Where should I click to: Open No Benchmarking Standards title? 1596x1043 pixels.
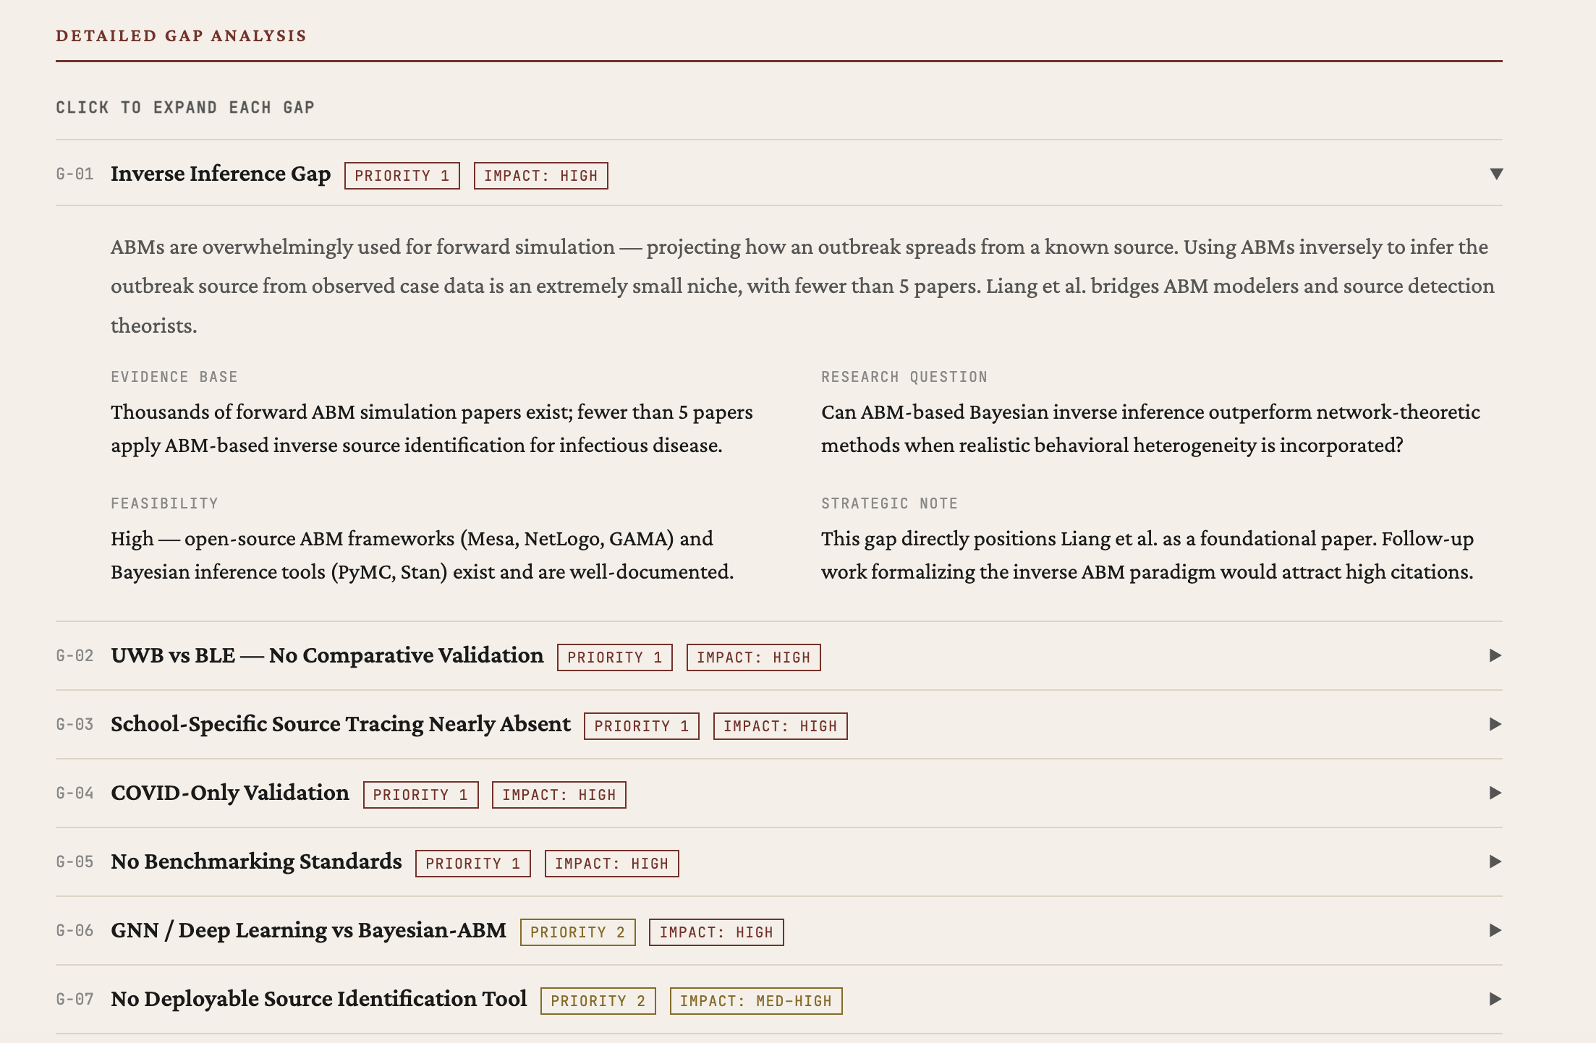255,861
